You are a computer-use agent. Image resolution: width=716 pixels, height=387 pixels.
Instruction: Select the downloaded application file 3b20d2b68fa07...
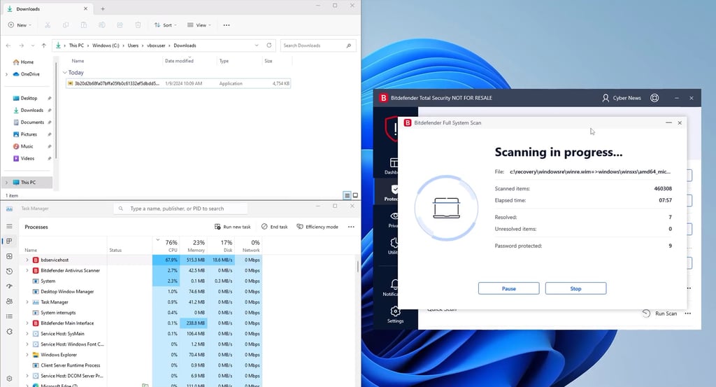tap(178, 83)
